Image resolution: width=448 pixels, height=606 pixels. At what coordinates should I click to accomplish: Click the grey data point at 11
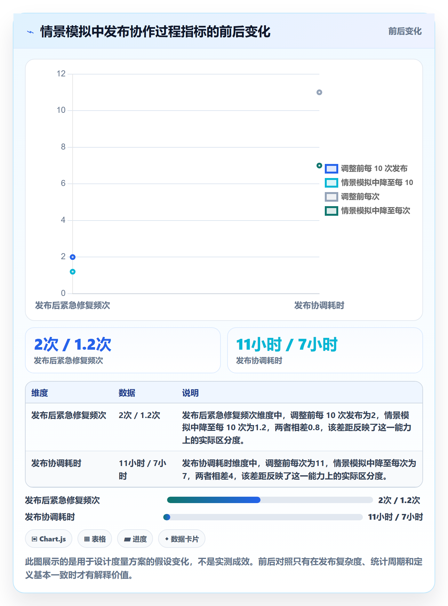click(319, 92)
